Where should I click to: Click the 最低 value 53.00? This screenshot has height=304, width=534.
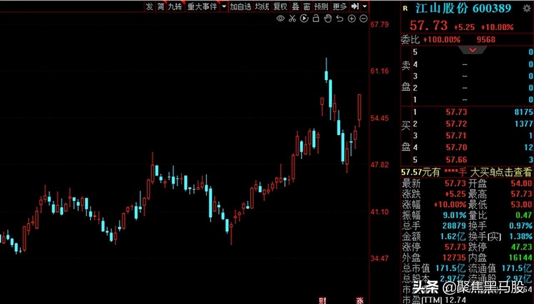click(x=521, y=204)
